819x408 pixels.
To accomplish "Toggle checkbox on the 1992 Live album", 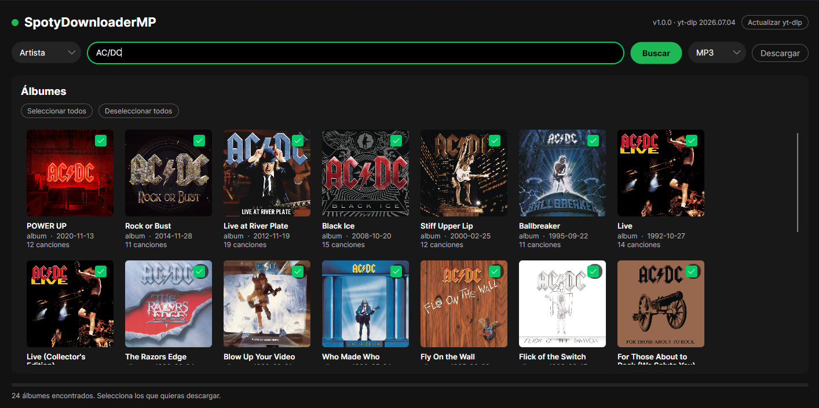I will point(692,141).
